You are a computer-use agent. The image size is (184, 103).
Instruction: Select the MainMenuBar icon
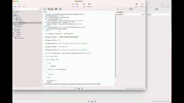coord(15,25)
